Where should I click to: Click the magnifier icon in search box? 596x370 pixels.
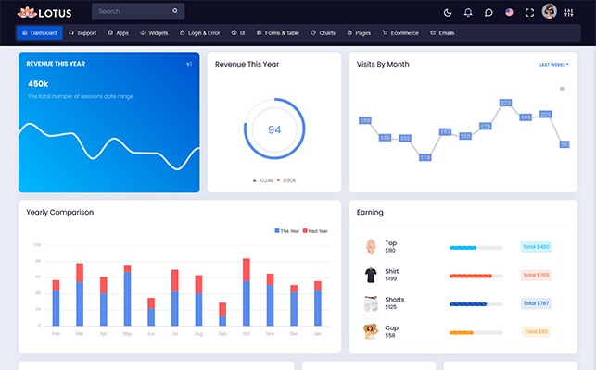(x=175, y=12)
